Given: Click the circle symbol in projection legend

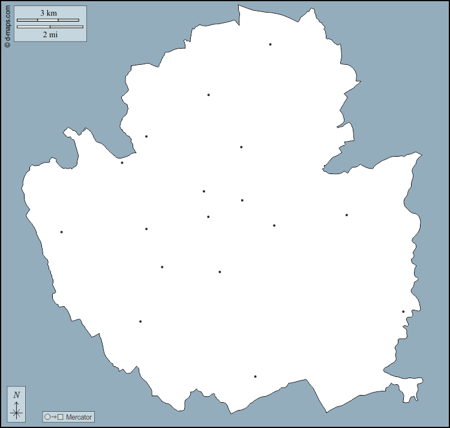Looking at the screenshot, I should [x=47, y=417].
